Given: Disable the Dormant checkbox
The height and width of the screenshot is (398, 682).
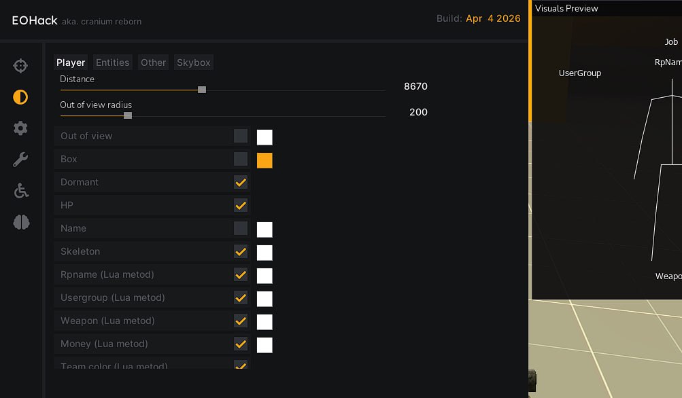Looking at the screenshot, I should [241, 182].
